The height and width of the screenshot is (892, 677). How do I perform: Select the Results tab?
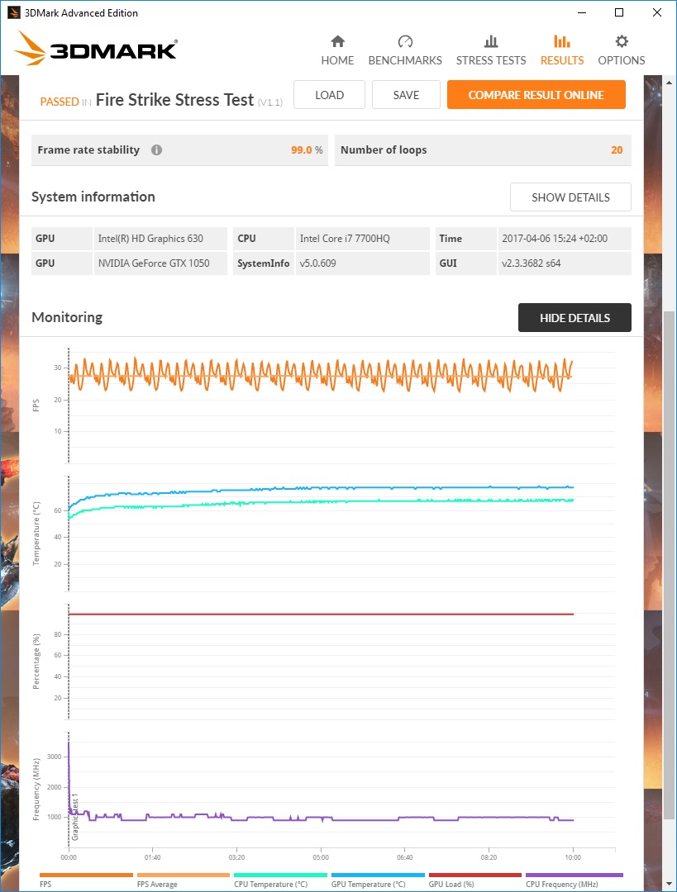point(562,50)
